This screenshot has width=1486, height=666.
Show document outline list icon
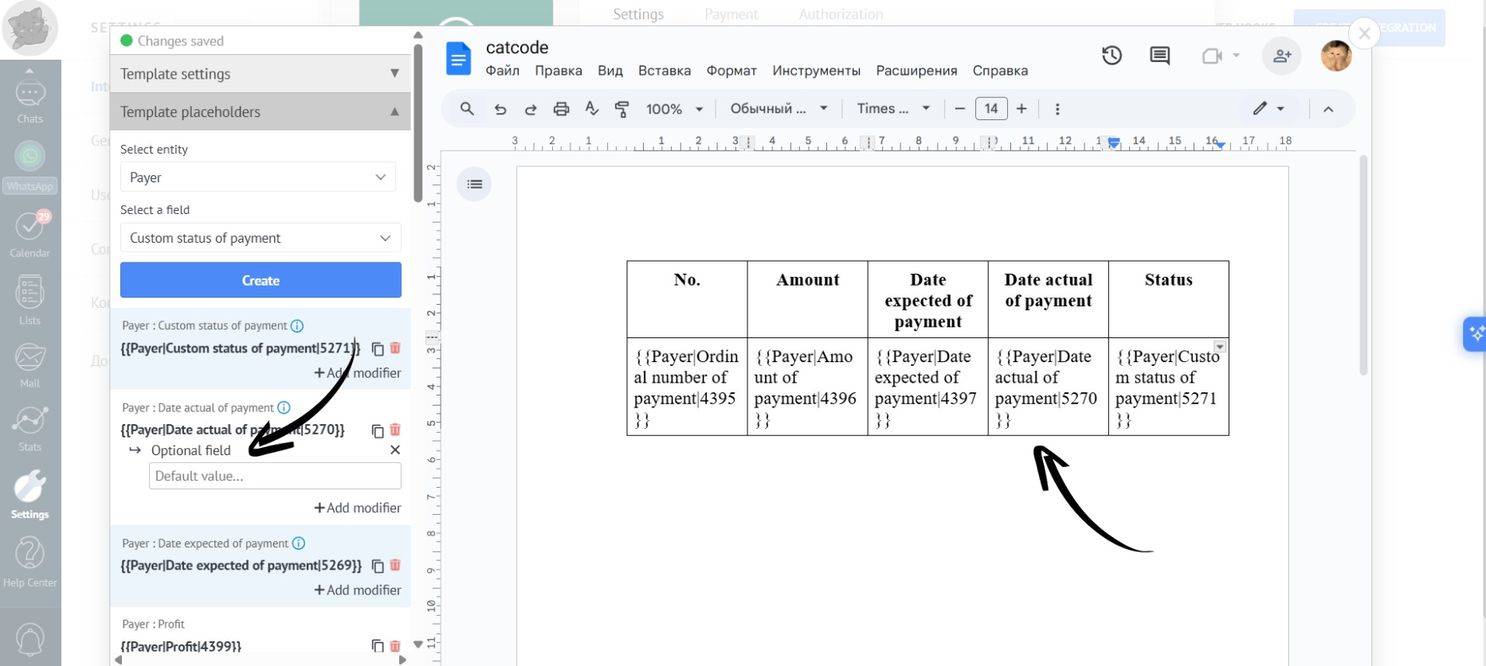click(x=474, y=185)
